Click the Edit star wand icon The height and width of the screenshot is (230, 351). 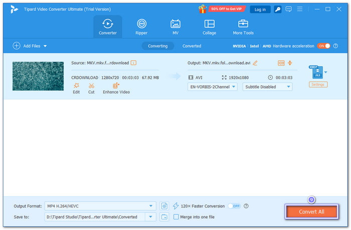tap(76, 86)
